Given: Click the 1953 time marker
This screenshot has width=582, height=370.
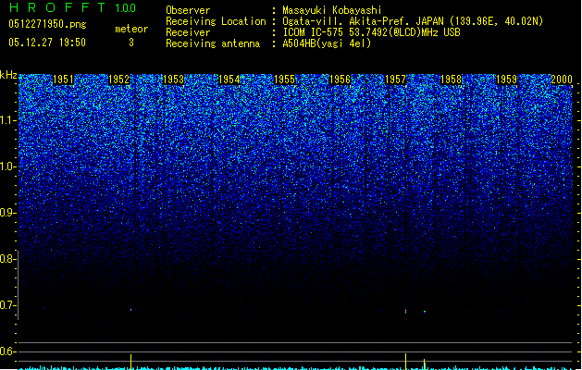Looking at the screenshot, I should point(174,80).
